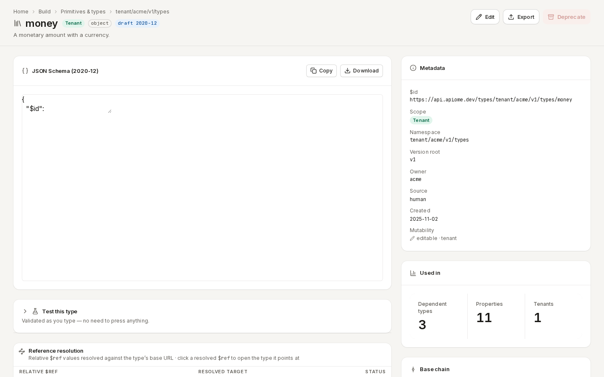Click the Namespace value tenant/acme/v1/types
This screenshot has width=604, height=377.
tap(439, 140)
